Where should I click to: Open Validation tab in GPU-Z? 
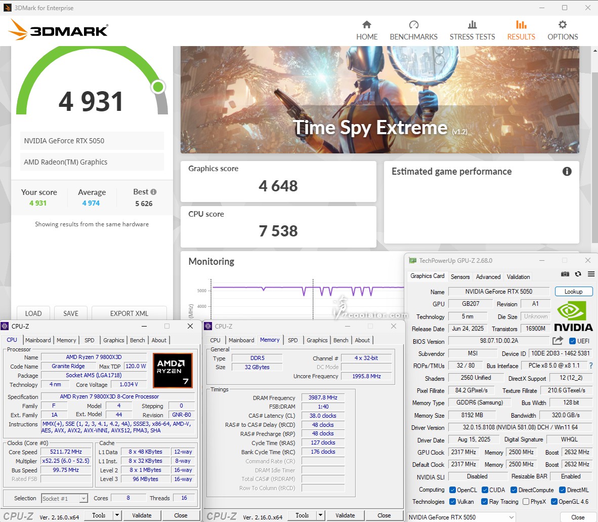(x=518, y=276)
